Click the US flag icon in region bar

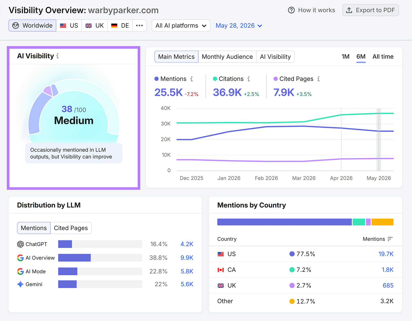[x=63, y=26]
